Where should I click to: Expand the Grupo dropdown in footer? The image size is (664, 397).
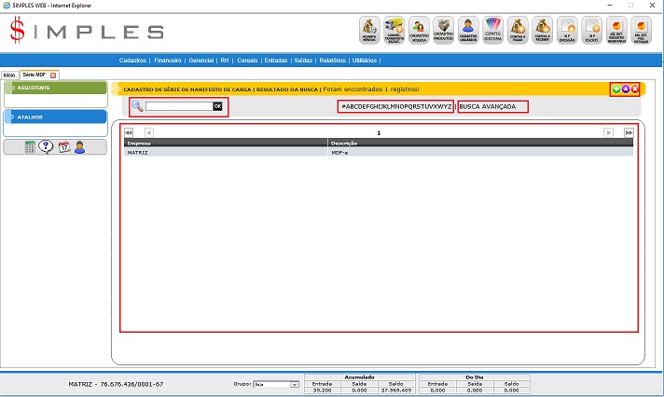pyautogui.click(x=294, y=384)
